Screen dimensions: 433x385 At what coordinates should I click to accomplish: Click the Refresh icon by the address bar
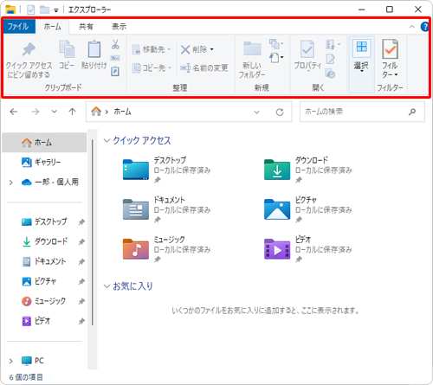tap(280, 112)
